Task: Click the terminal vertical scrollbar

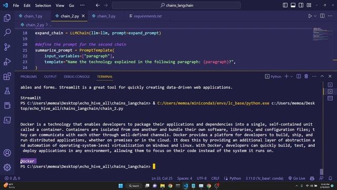Action: click(322, 172)
